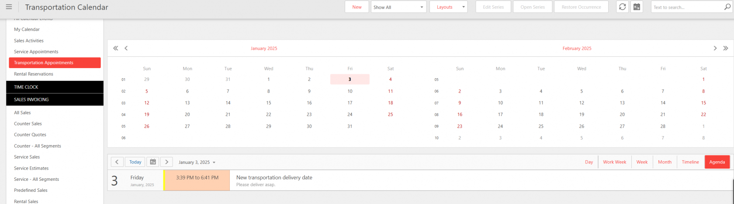Select the Agenda view tab
734x204 pixels.
coord(717,162)
